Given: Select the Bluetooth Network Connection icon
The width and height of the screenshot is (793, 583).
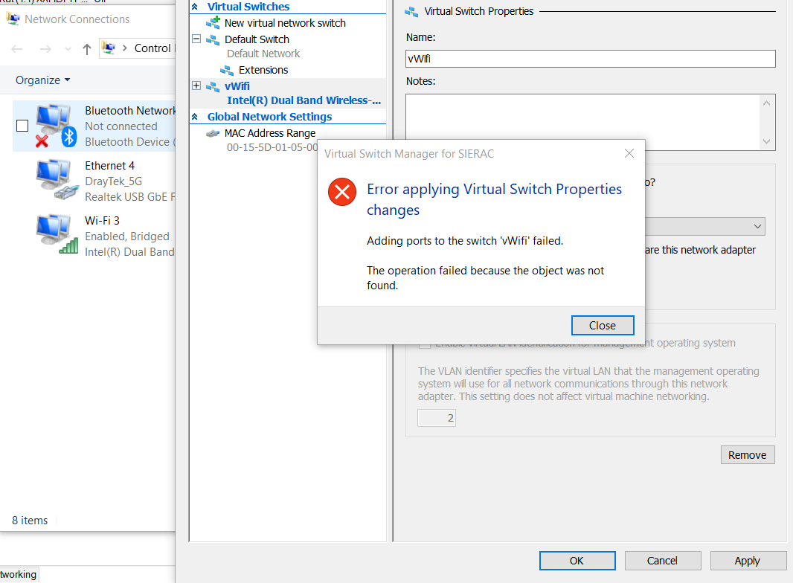Looking at the screenshot, I should coord(56,126).
